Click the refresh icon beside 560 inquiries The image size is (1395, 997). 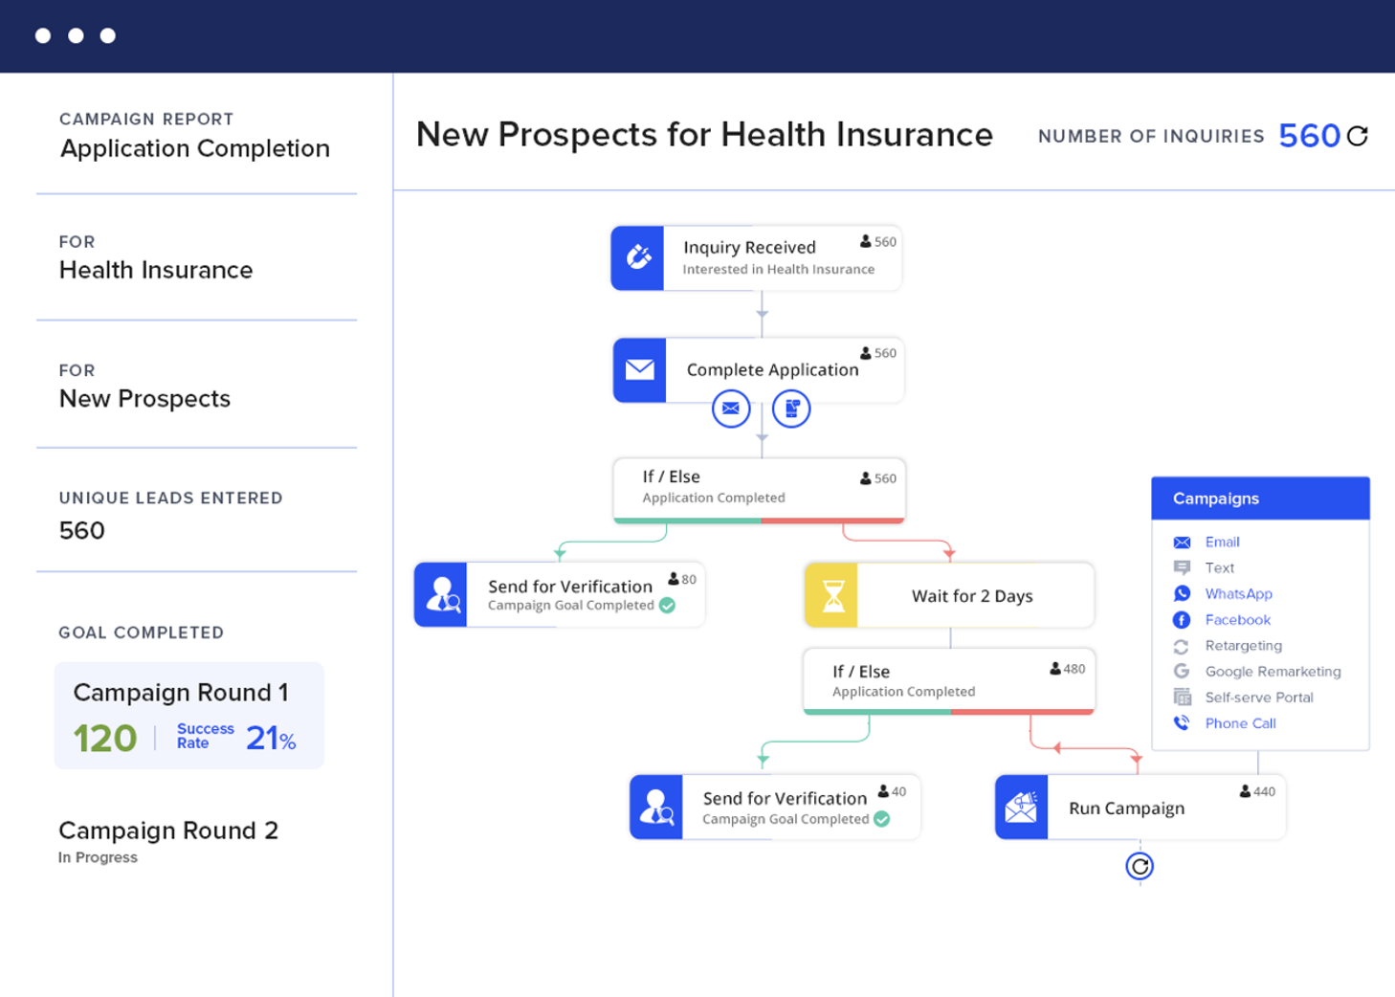click(x=1358, y=137)
